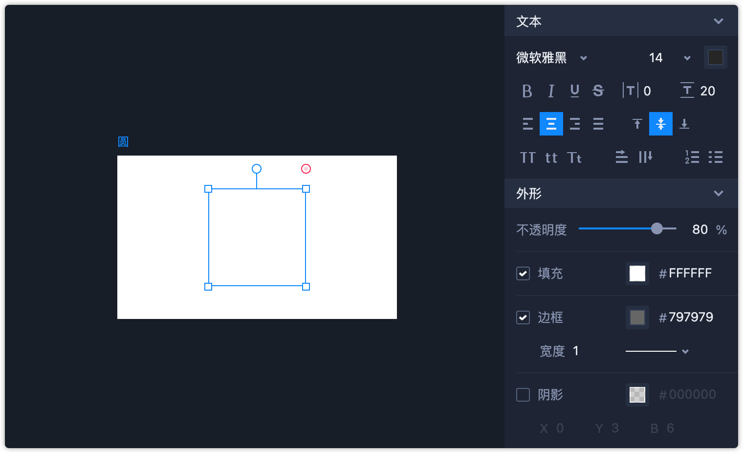Viewport: 743px width, 453px height.
Task: Align text to the left
Action: pos(527,124)
